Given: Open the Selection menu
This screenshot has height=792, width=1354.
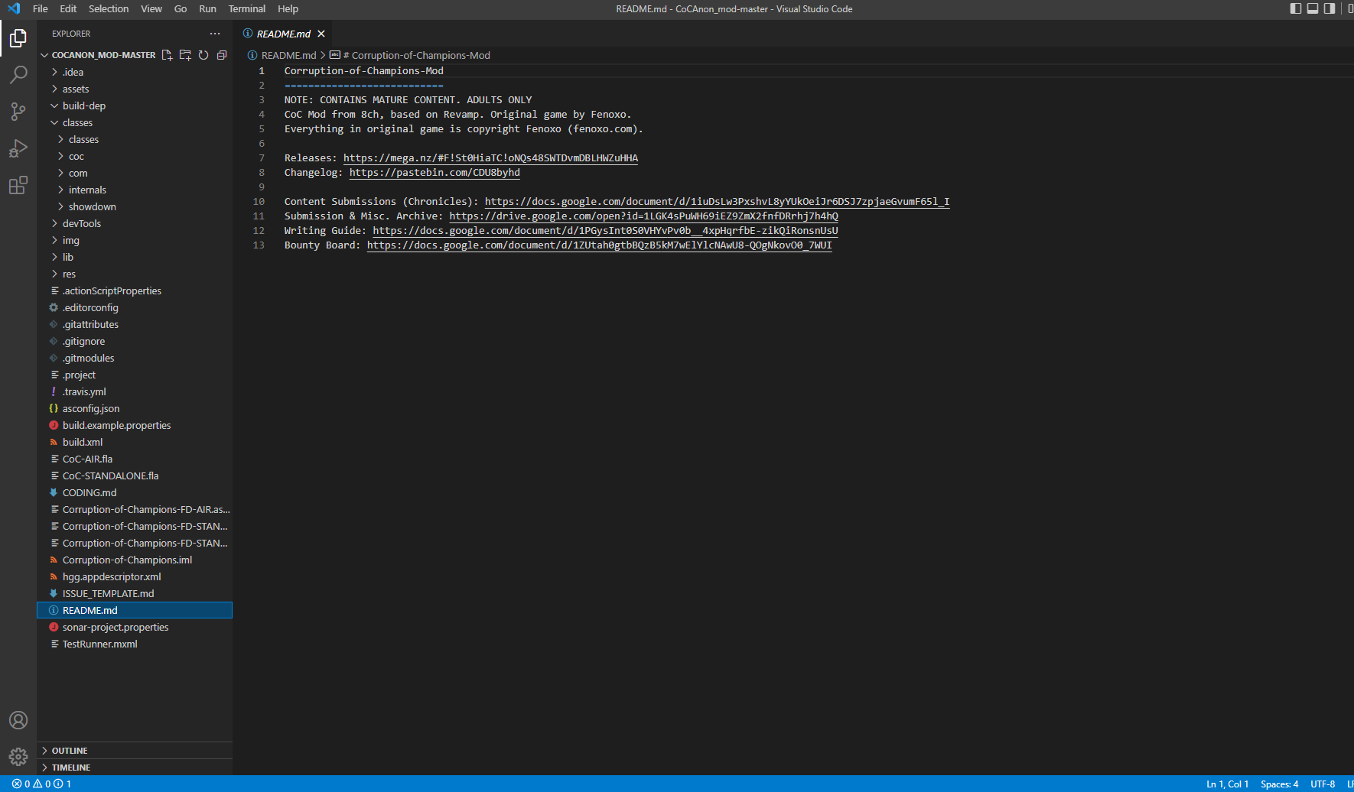Looking at the screenshot, I should (109, 8).
